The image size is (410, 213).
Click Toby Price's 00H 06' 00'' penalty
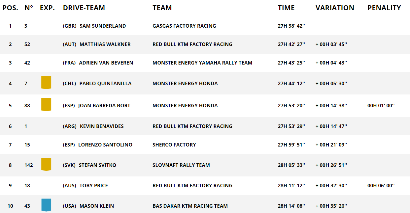[x=381, y=186]
